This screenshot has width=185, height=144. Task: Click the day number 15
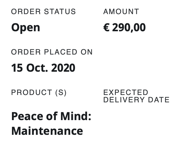point(17,68)
